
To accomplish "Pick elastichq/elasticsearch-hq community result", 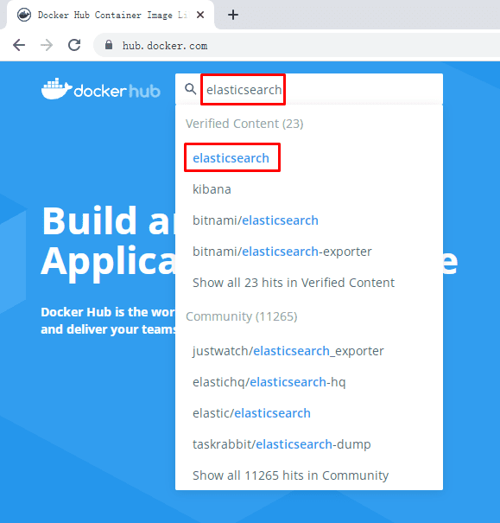I will pos(269,382).
